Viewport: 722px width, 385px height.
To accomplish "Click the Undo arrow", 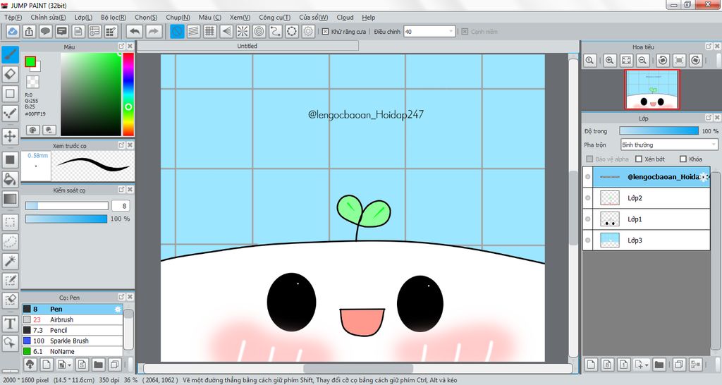I will click(135, 31).
